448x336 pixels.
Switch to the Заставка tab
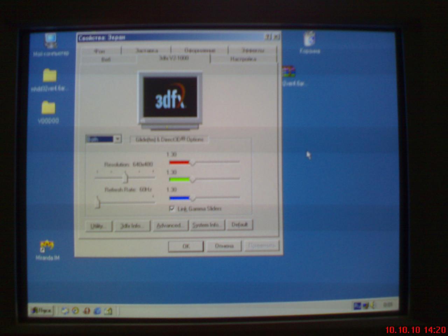tap(147, 51)
